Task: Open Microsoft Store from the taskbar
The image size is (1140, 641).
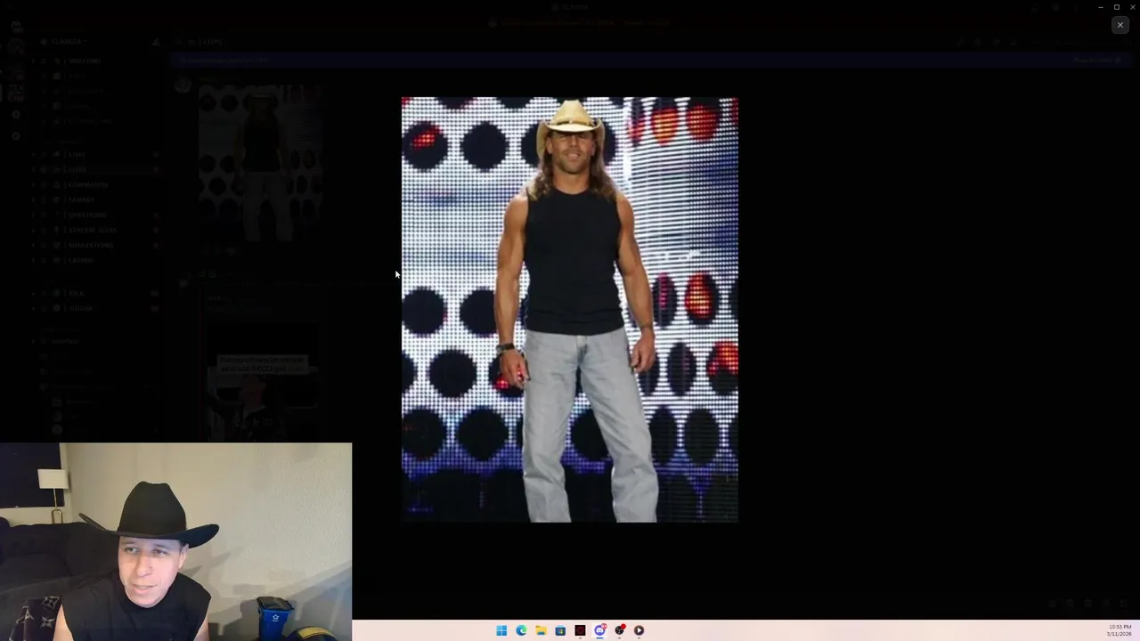Action: [x=560, y=630]
